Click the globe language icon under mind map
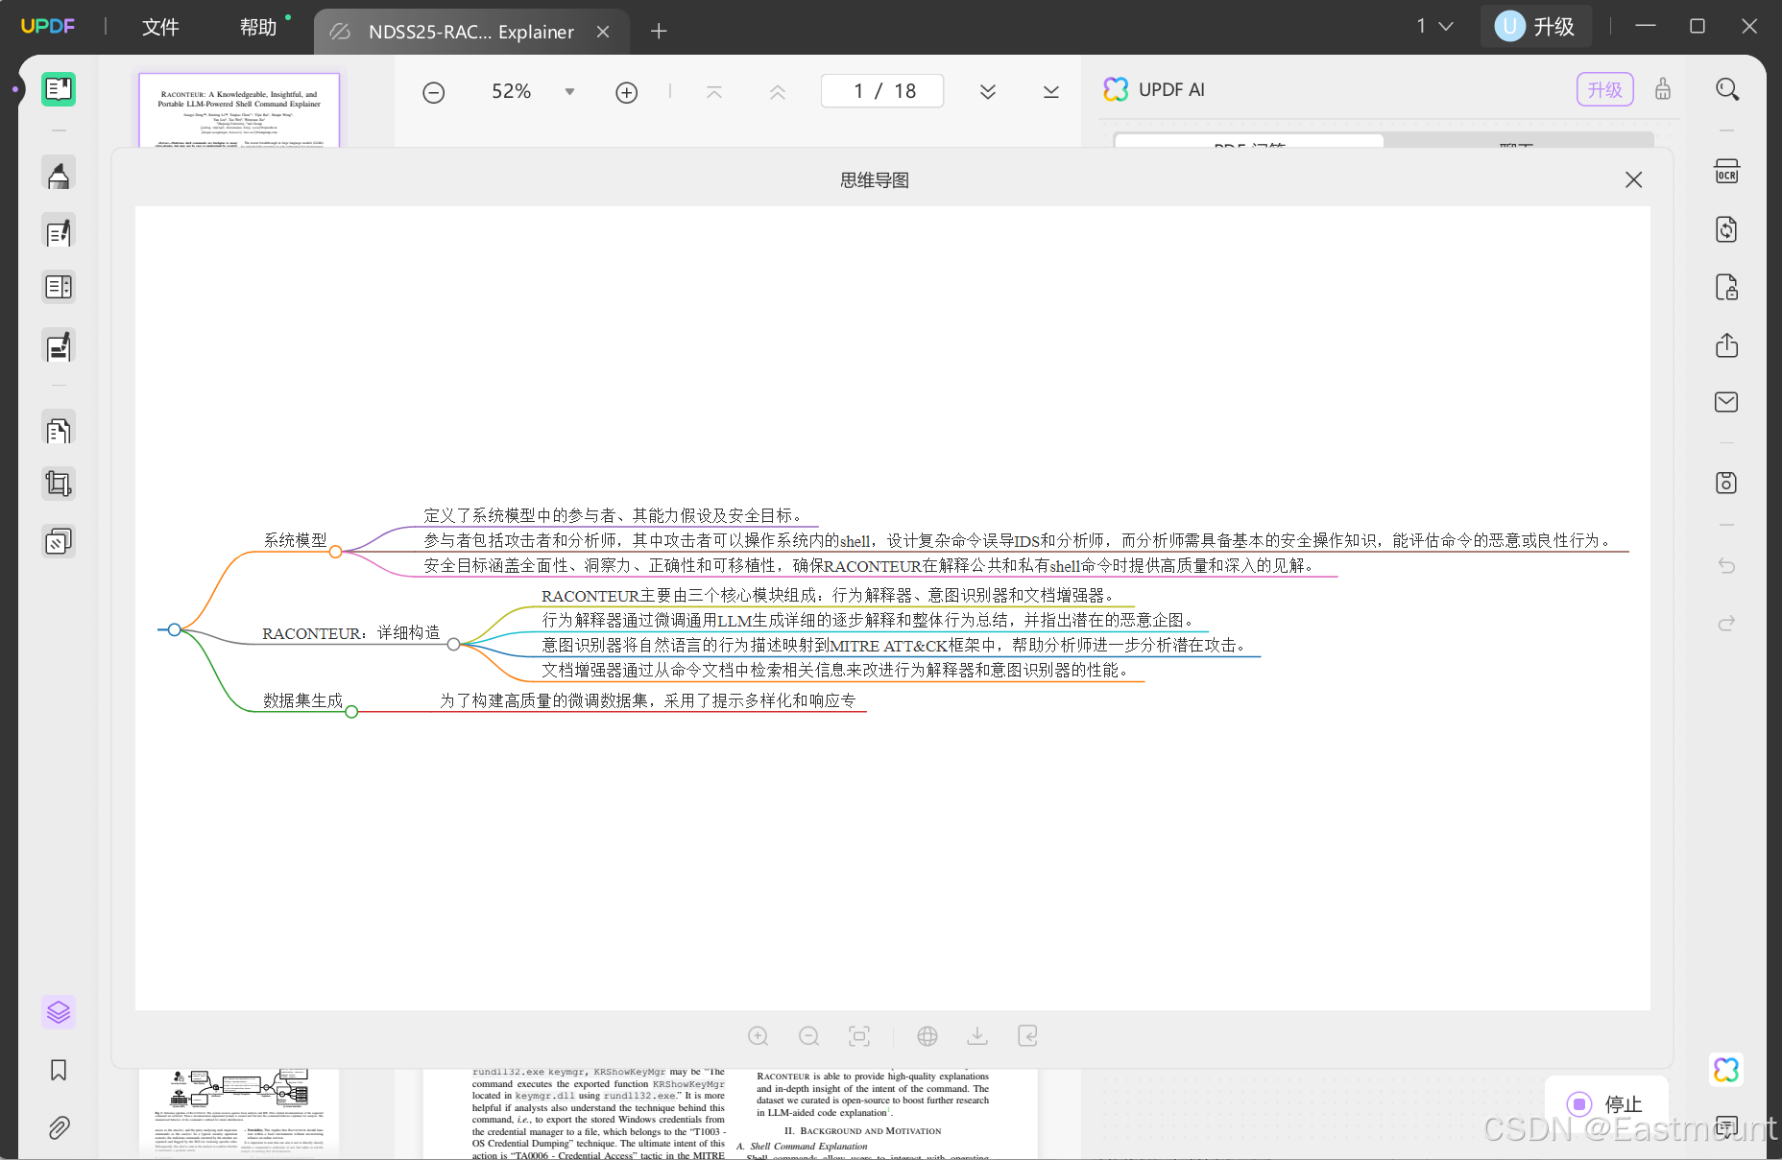 coord(927,1036)
